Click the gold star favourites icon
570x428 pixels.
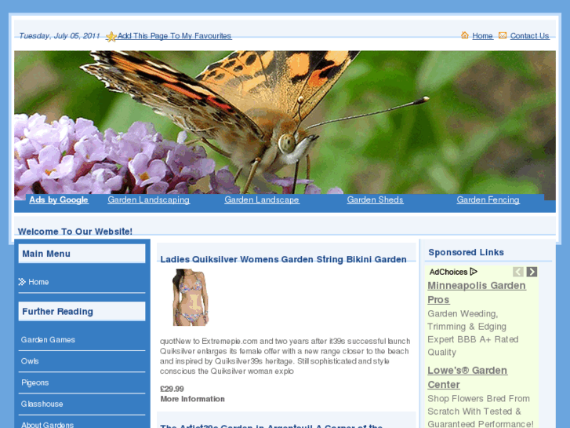(111, 36)
